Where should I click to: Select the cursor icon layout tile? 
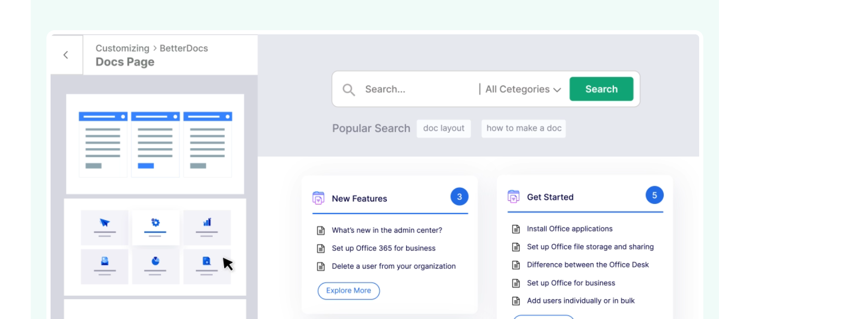point(104,227)
